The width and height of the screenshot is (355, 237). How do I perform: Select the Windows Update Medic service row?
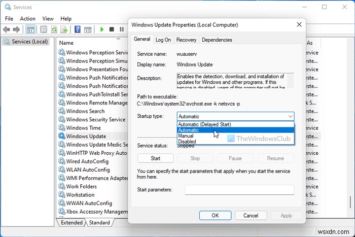pyautogui.click(x=93, y=144)
